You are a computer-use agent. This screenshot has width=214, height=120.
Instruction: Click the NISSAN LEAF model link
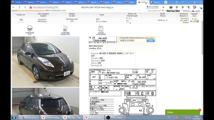coord(72,19)
